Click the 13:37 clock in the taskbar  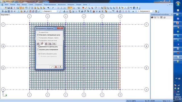(178, 95)
